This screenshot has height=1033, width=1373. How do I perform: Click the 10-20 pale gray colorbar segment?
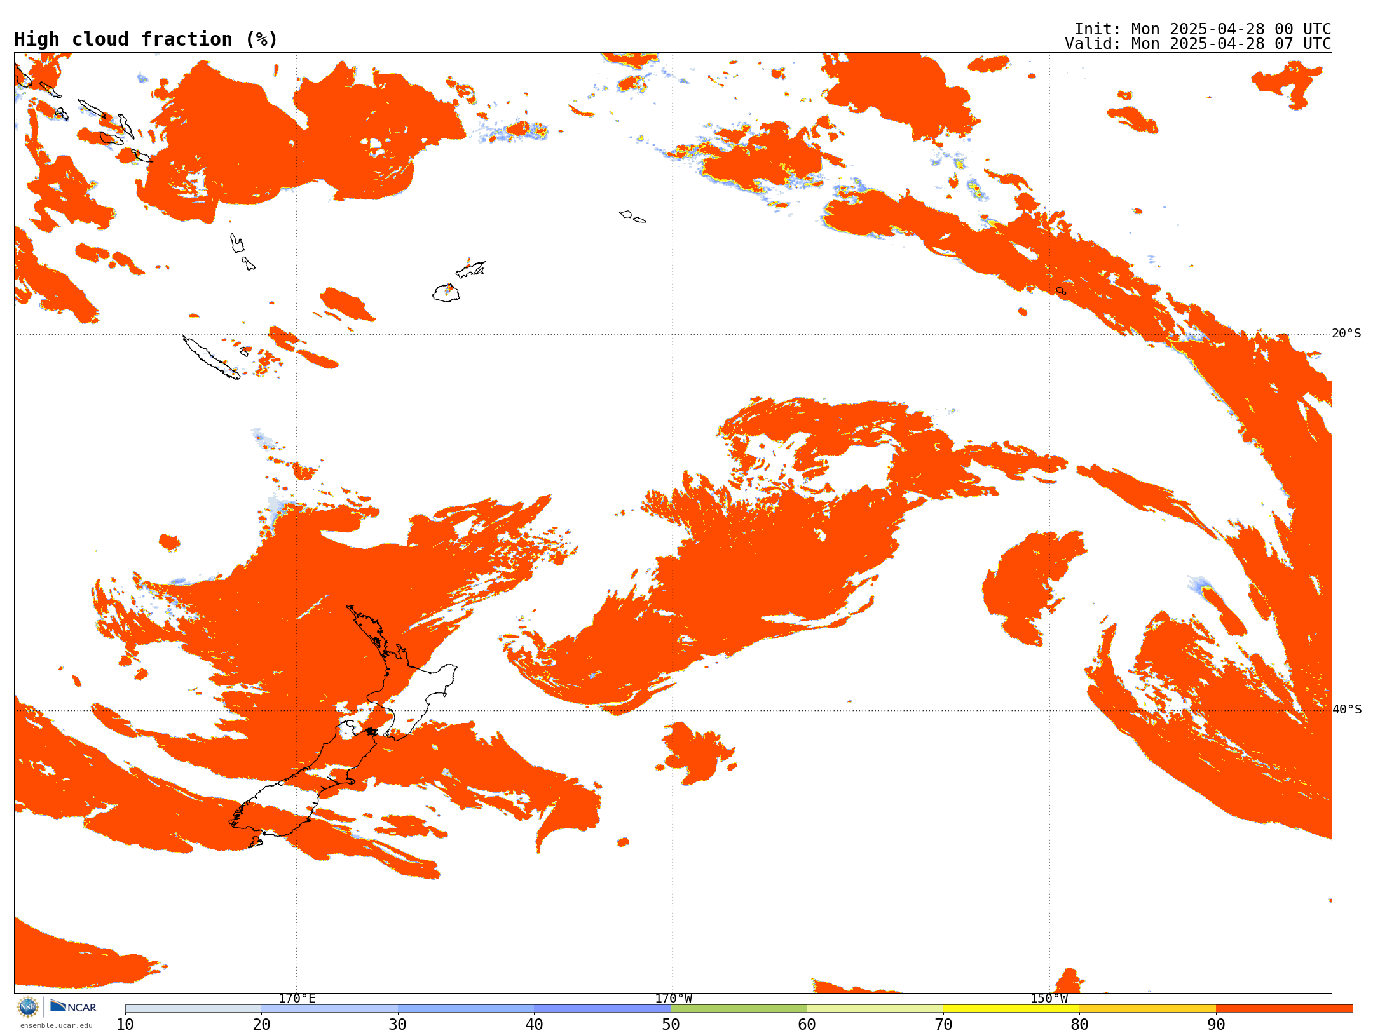pos(193,1009)
